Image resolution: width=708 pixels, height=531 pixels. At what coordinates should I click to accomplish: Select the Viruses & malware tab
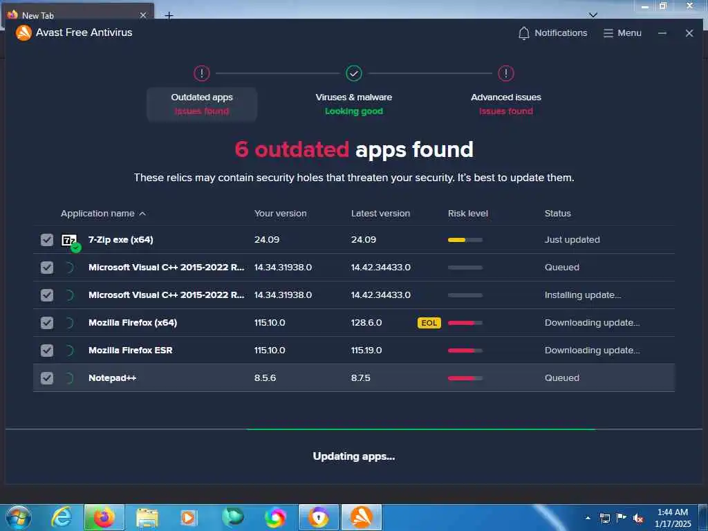354,104
